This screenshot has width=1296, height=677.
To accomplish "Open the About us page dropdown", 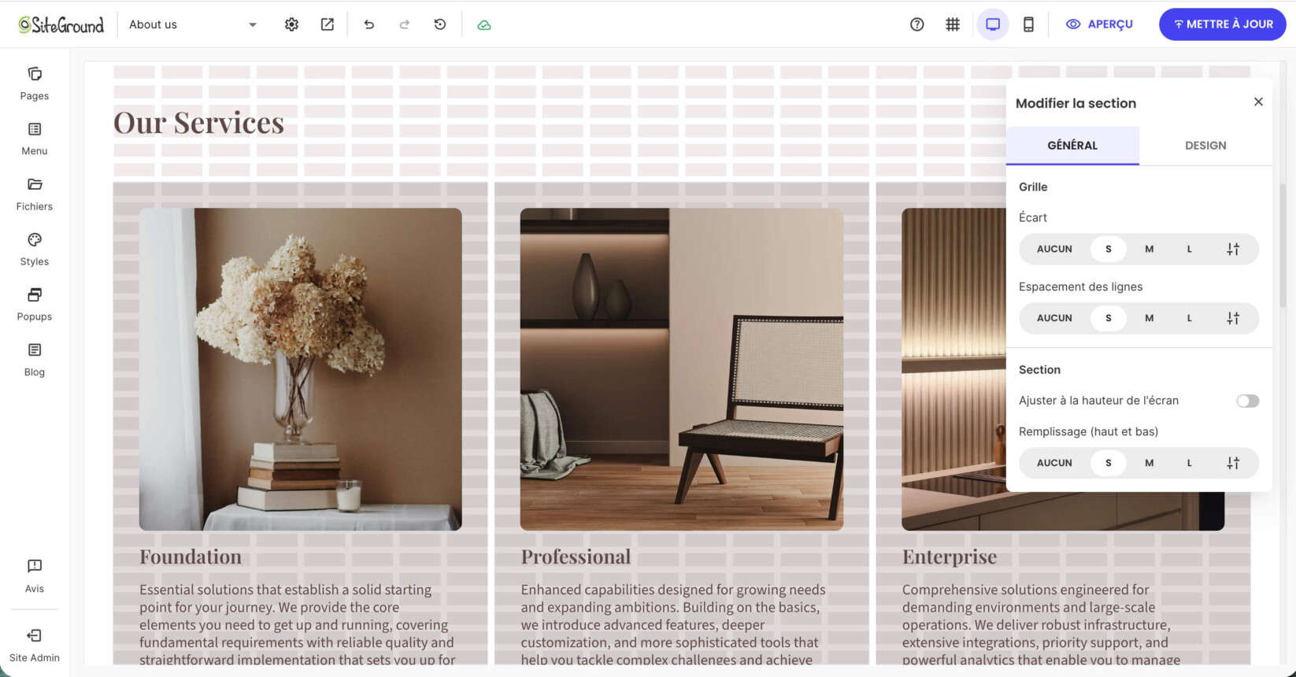I will pyautogui.click(x=193, y=24).
